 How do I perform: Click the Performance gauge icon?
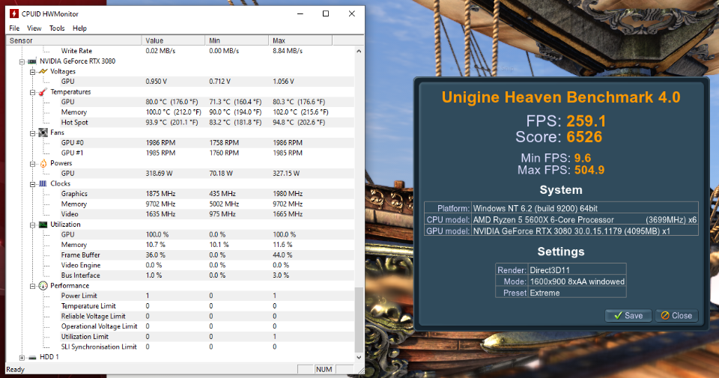[x=43, y=286]
